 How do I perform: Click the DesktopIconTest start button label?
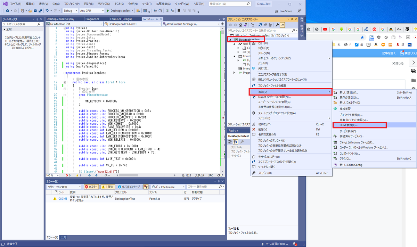(x=121, y=11)
